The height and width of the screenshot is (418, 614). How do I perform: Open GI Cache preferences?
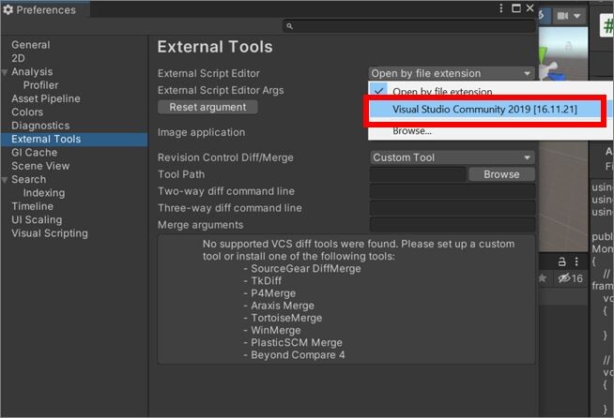[34, 153]
